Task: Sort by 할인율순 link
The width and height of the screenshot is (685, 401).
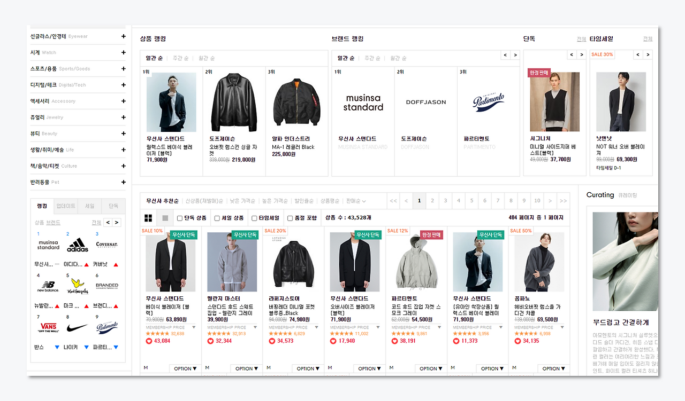Action: [304, 201]
